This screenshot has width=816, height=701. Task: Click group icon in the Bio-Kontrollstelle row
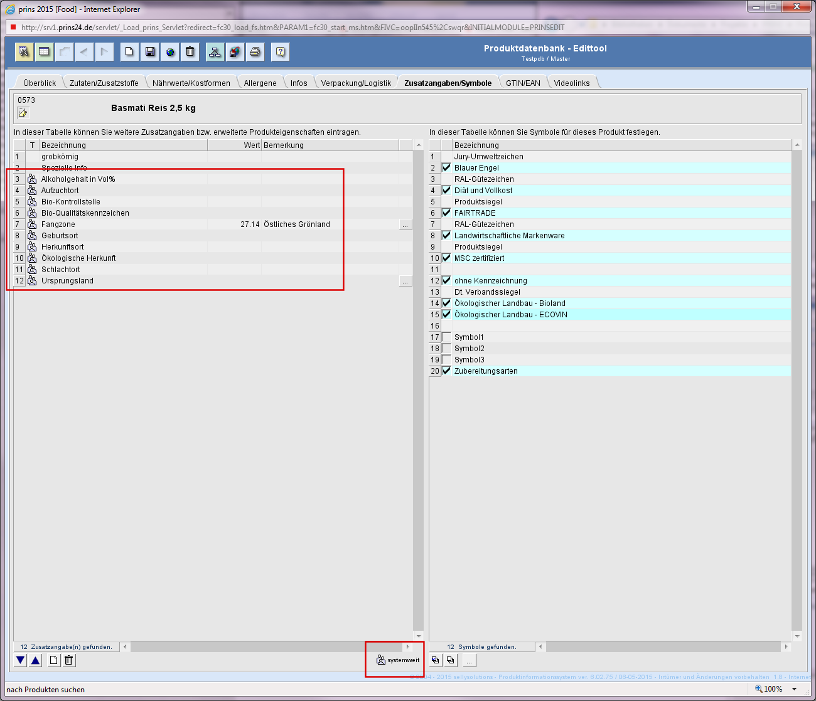[x=32, y=202]
